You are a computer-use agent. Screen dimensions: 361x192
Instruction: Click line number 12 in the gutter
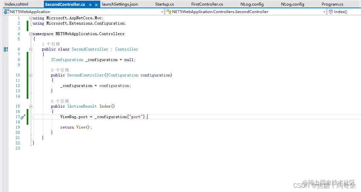18,86
